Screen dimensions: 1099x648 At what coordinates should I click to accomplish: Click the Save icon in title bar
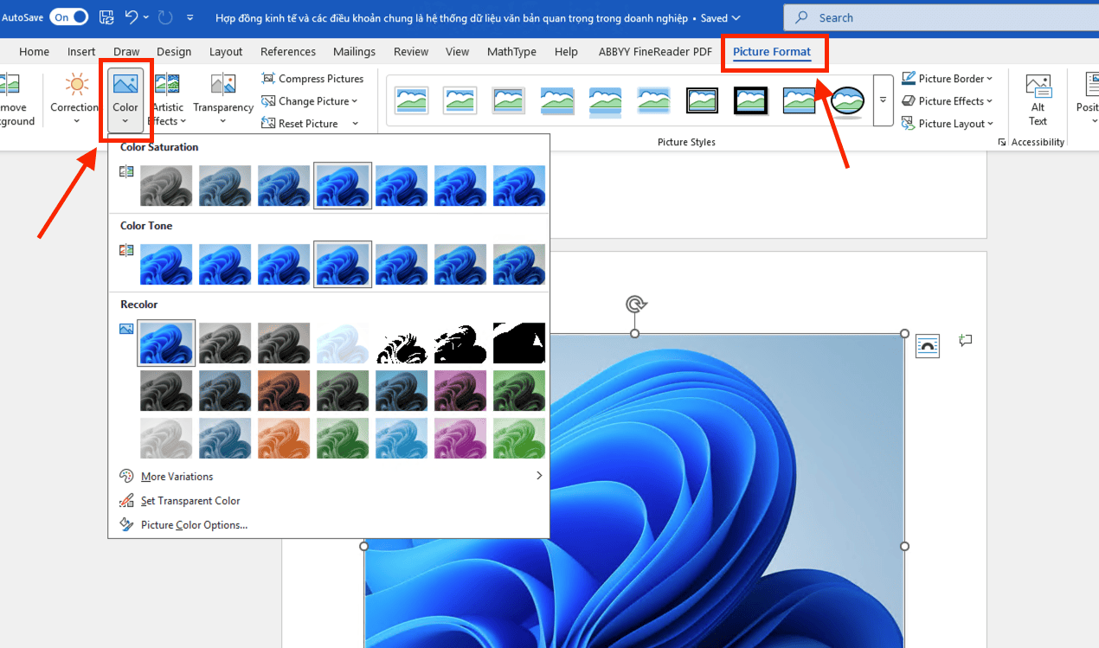point(106,17)
